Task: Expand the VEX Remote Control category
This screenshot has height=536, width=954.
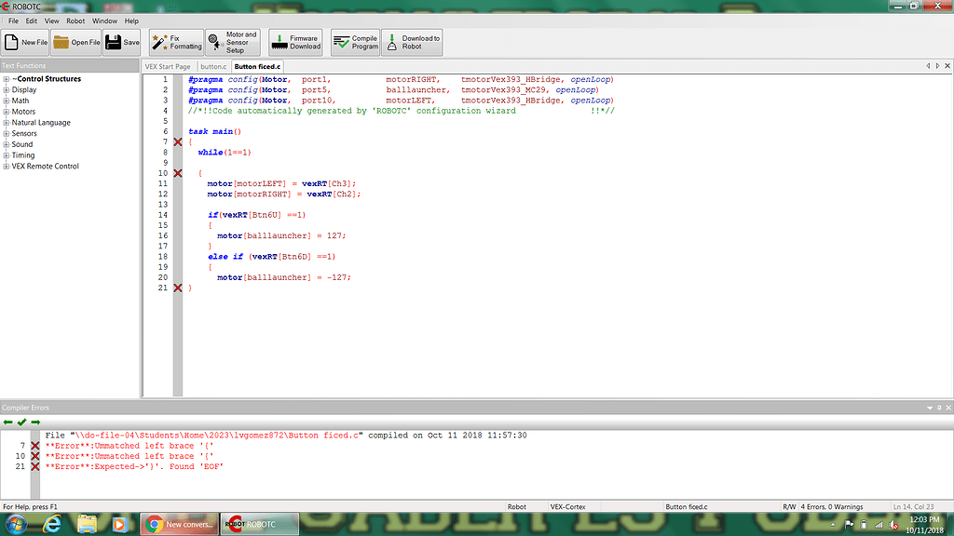Action: [7, 167]
